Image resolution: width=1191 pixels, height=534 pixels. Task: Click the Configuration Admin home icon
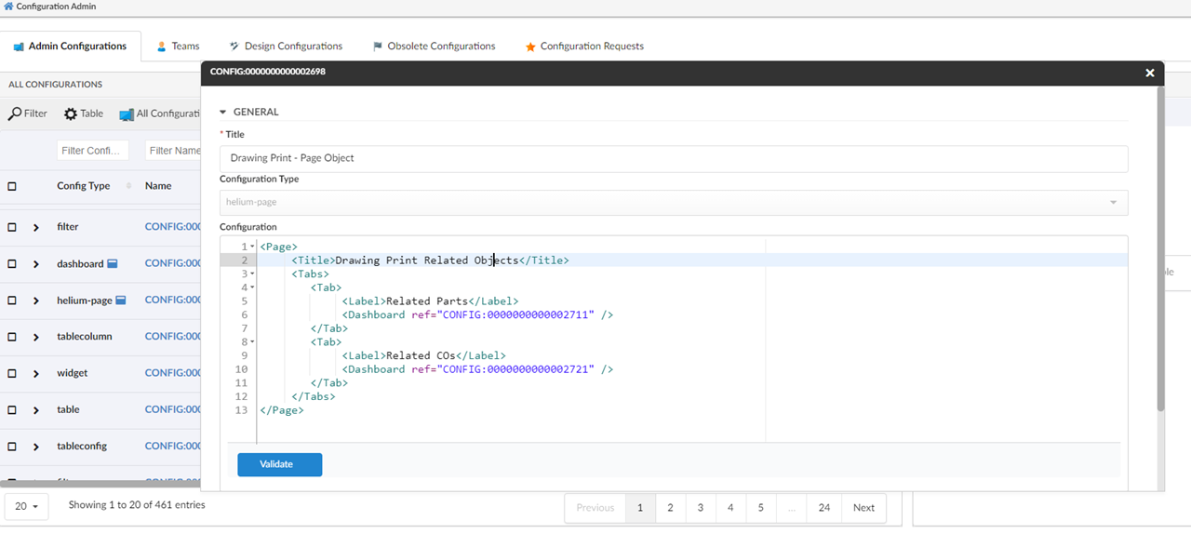pyautogui.click(x=8, y=7)
